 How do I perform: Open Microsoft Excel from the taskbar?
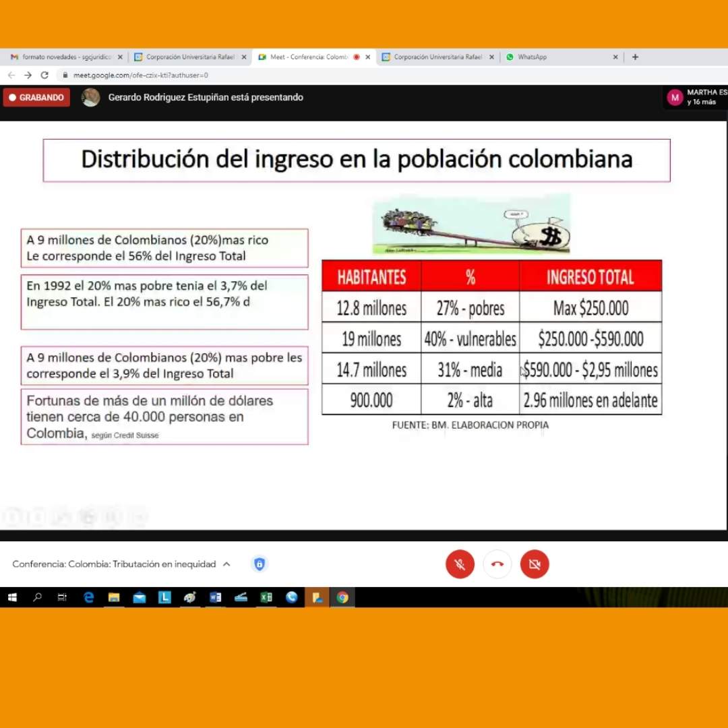[x=266, y=597]
